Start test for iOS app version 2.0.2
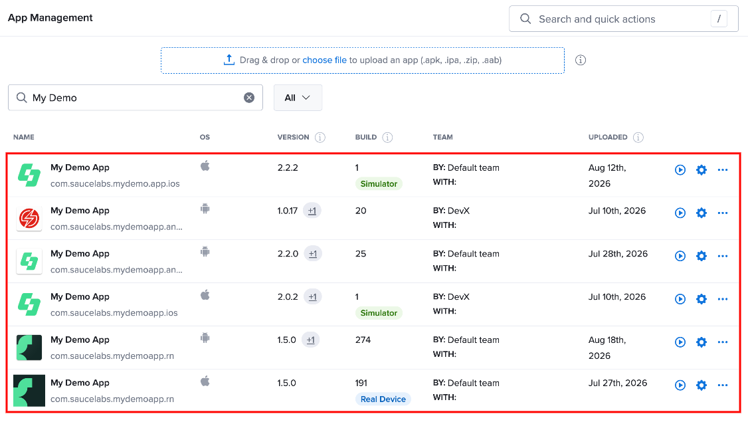This screenshot has width=748, height=428. (x=680, y=299)
